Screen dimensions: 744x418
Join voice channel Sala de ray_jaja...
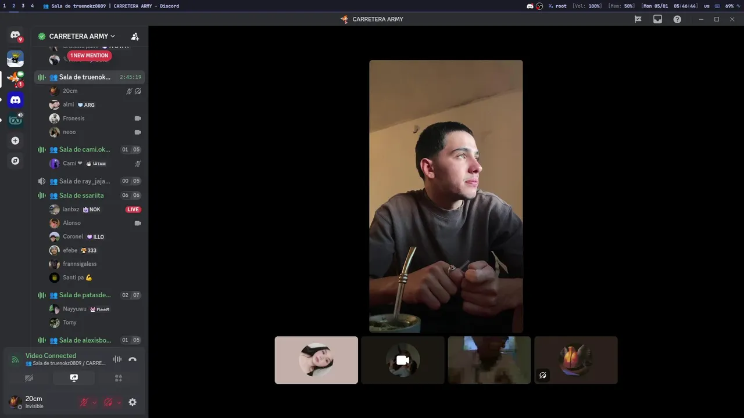[x=90, y=181]
